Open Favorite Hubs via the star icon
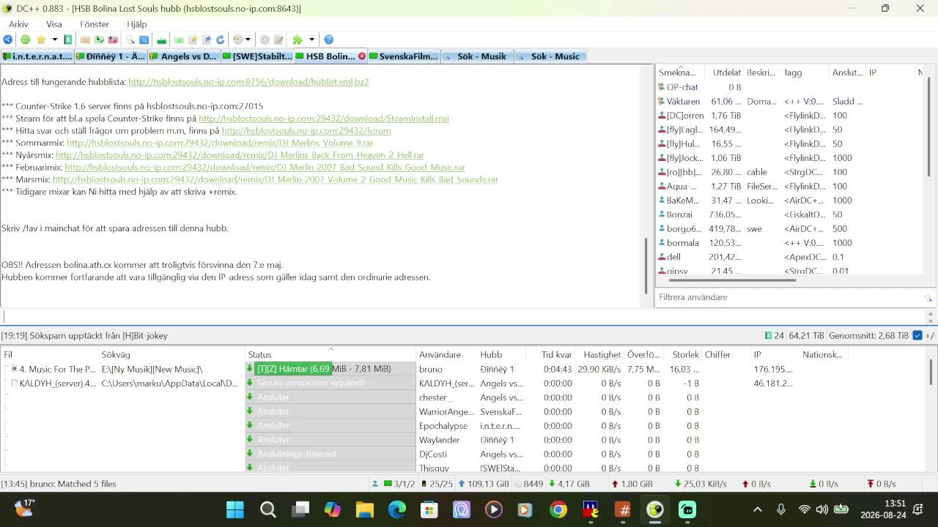The height and width of the screenshot is (527, 938). pos(40,40)
